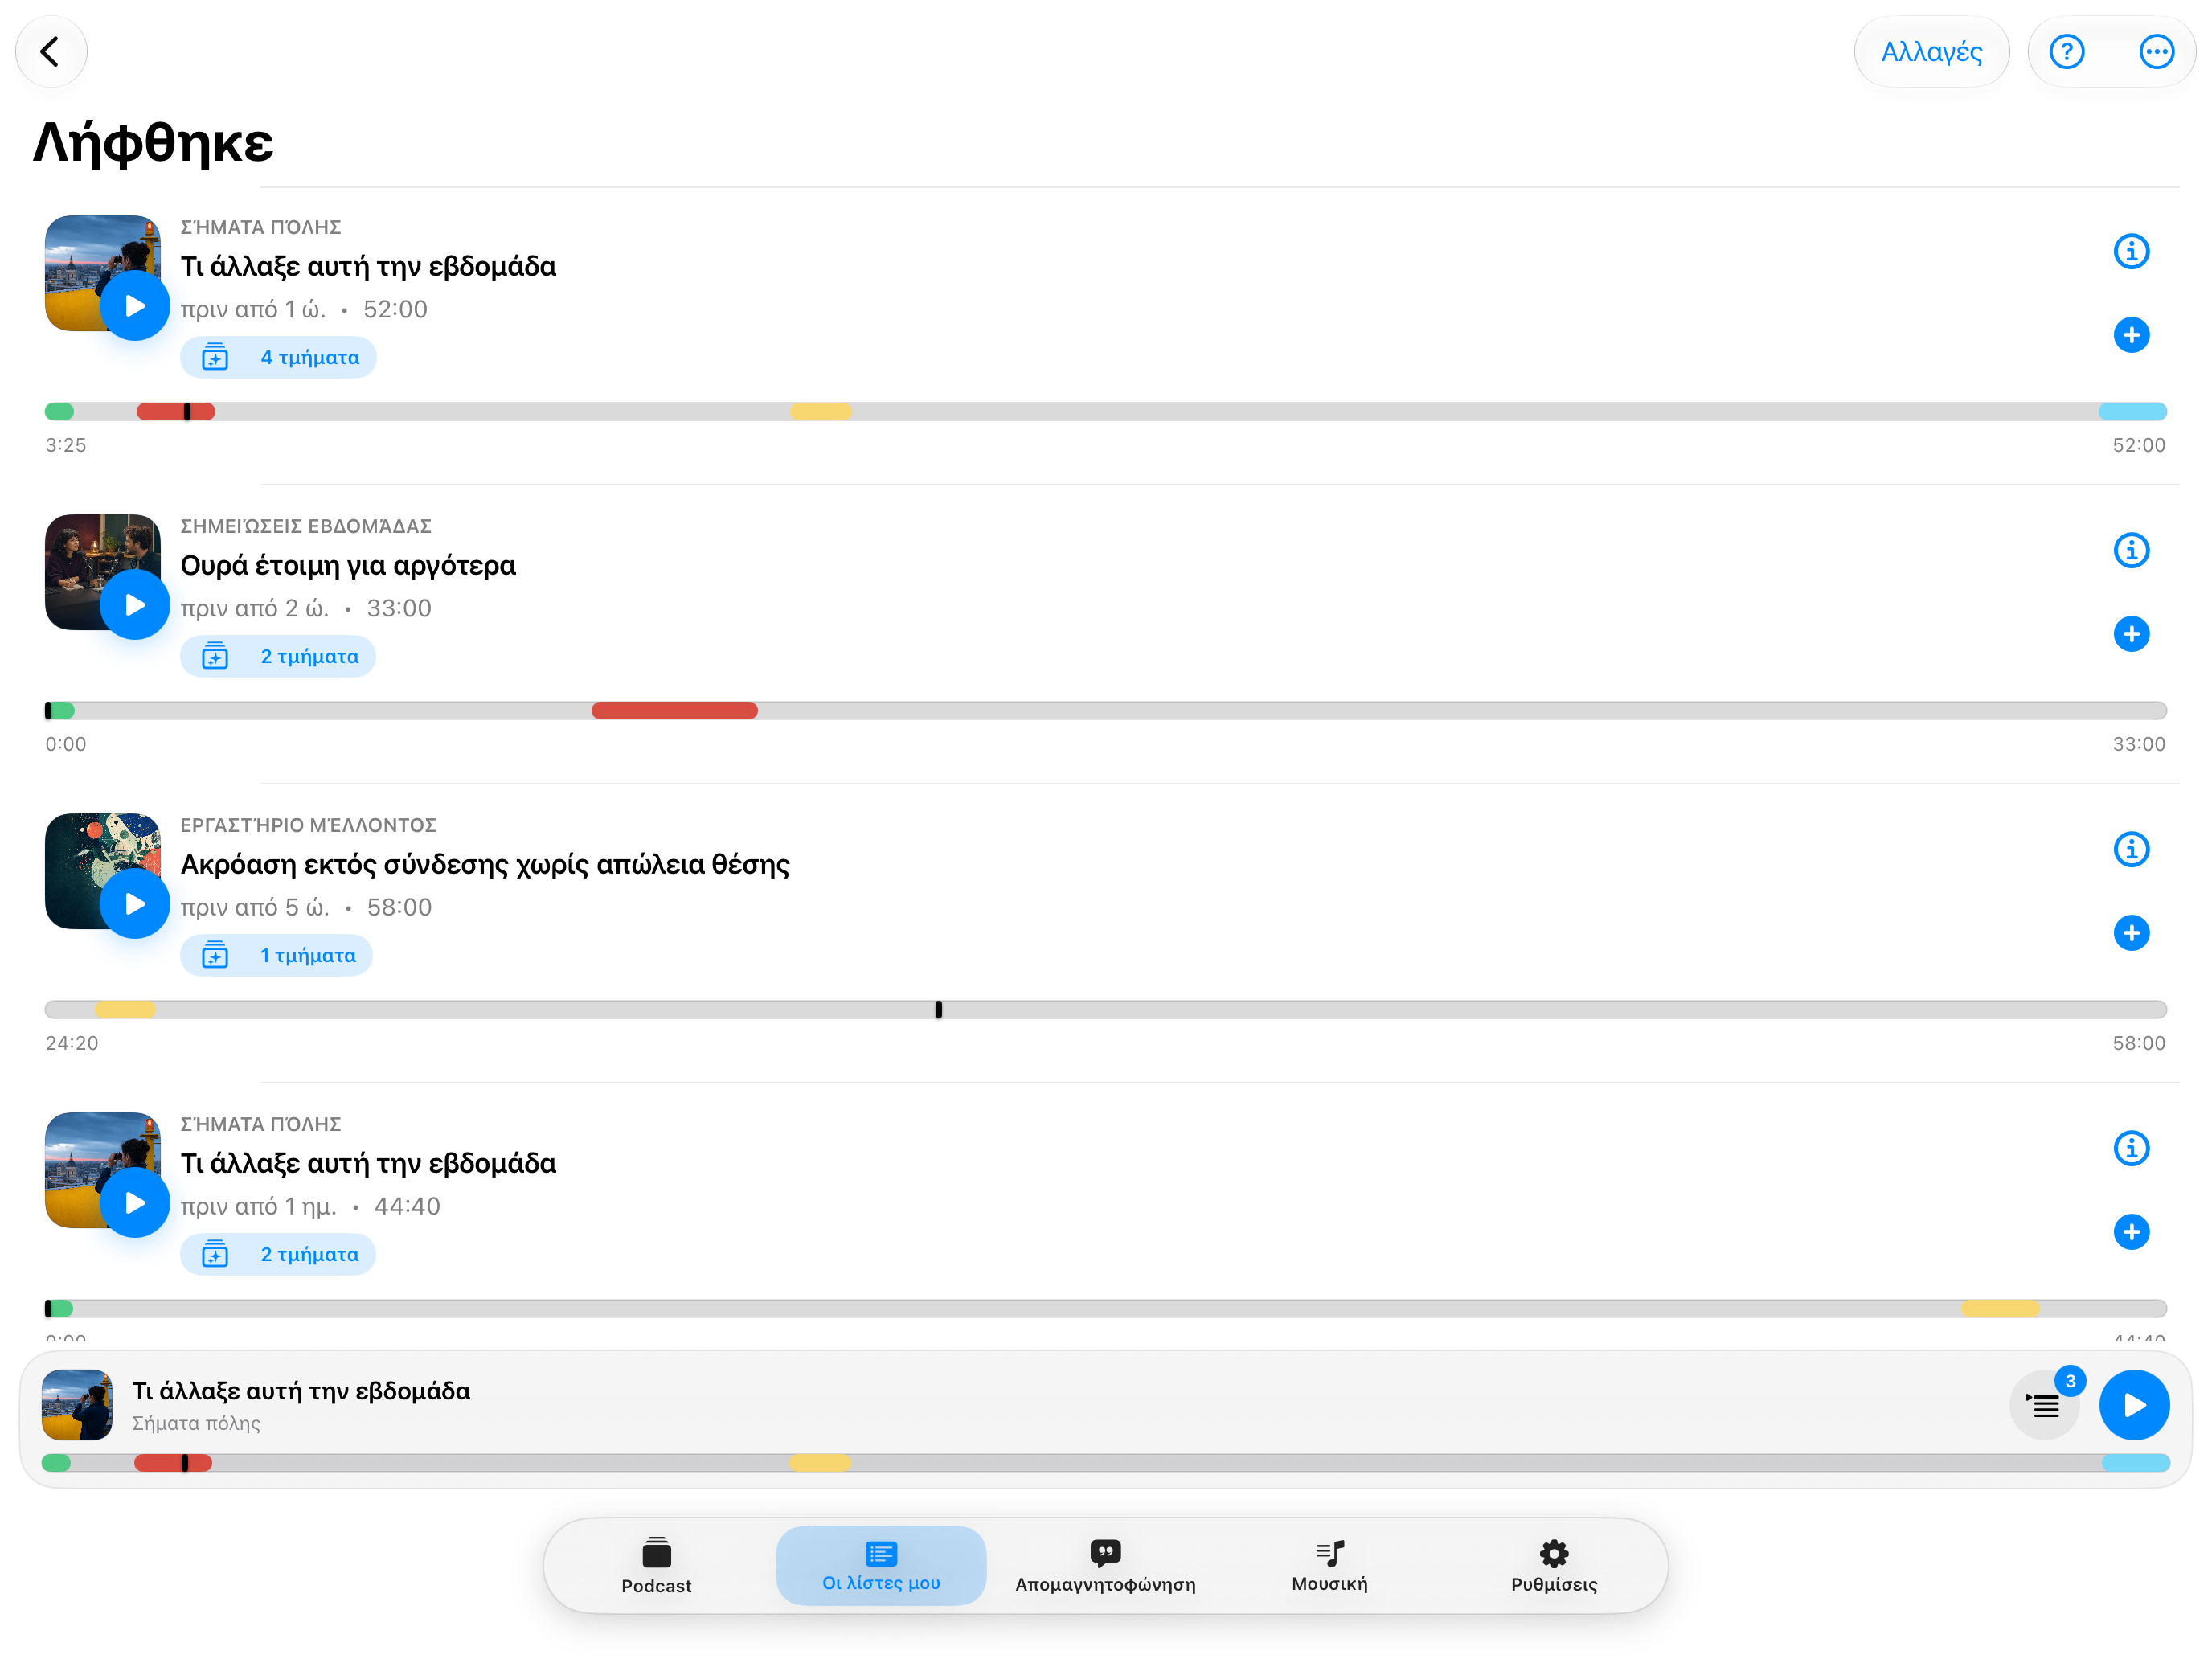2212x1659 pixels.
Task: Switch to Οι λίστες μου tab
Action: click(881, 1566)
